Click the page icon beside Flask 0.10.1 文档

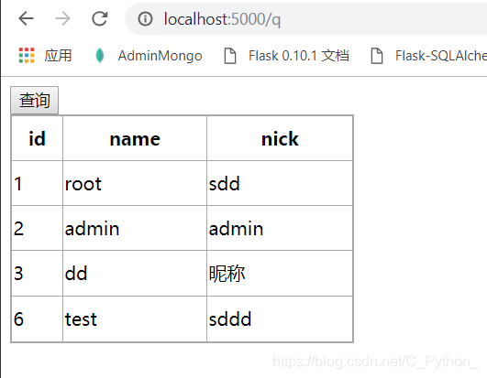pos(230,56)
